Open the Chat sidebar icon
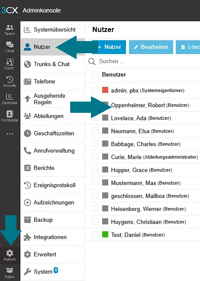 coord(10,47)
